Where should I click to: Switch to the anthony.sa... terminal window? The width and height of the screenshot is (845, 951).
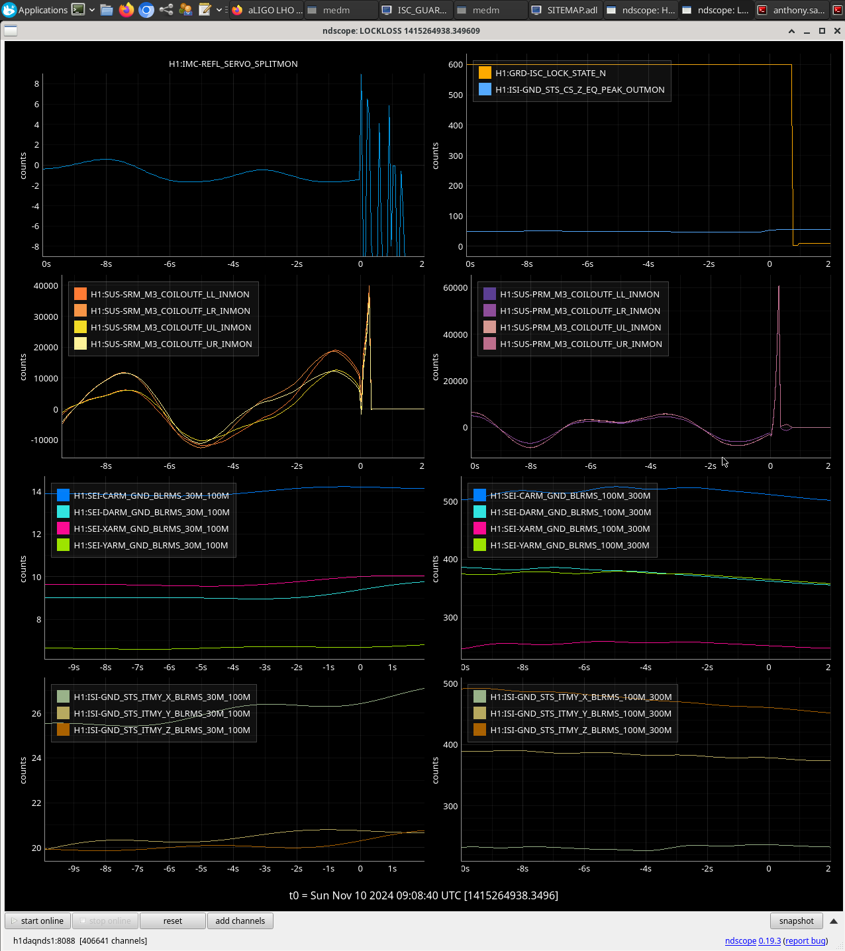tap(792, 10)
